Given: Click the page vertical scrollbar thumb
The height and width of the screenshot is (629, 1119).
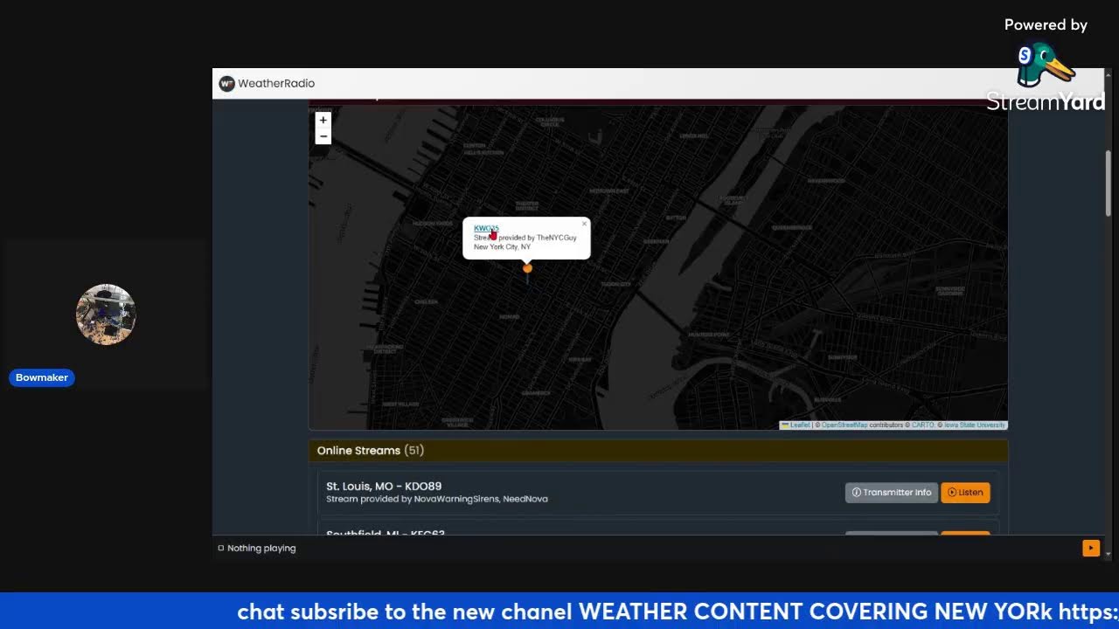Looking at the screenshot, I should click(x=1109, y=183).
